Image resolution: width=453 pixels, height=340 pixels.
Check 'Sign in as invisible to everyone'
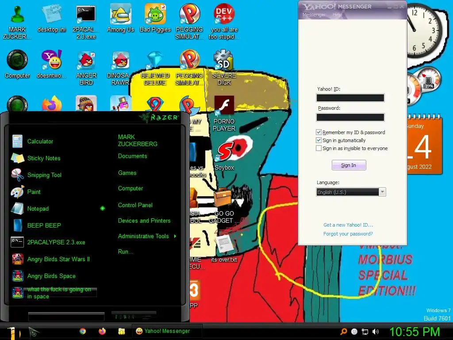[x=319, y=148]
